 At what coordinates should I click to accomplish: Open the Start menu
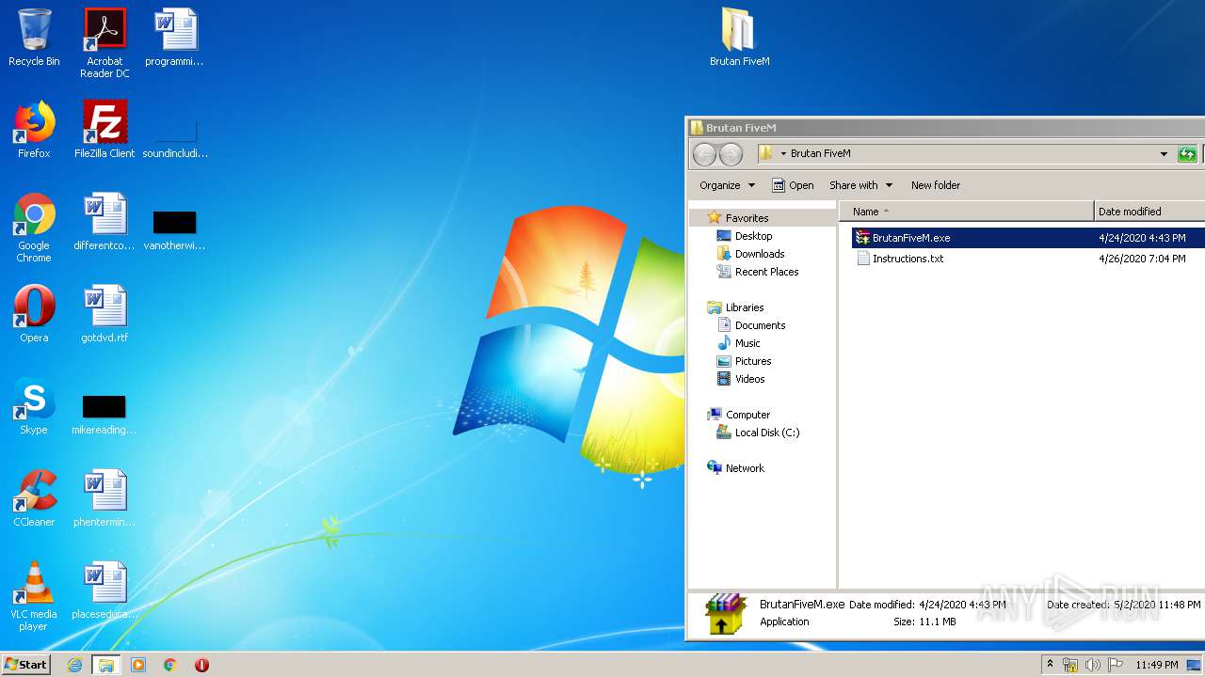click(x=26, y=665)
